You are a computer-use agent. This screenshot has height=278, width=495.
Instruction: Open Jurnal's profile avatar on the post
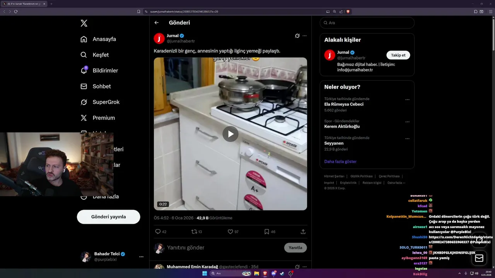click(x=159, y=38)
